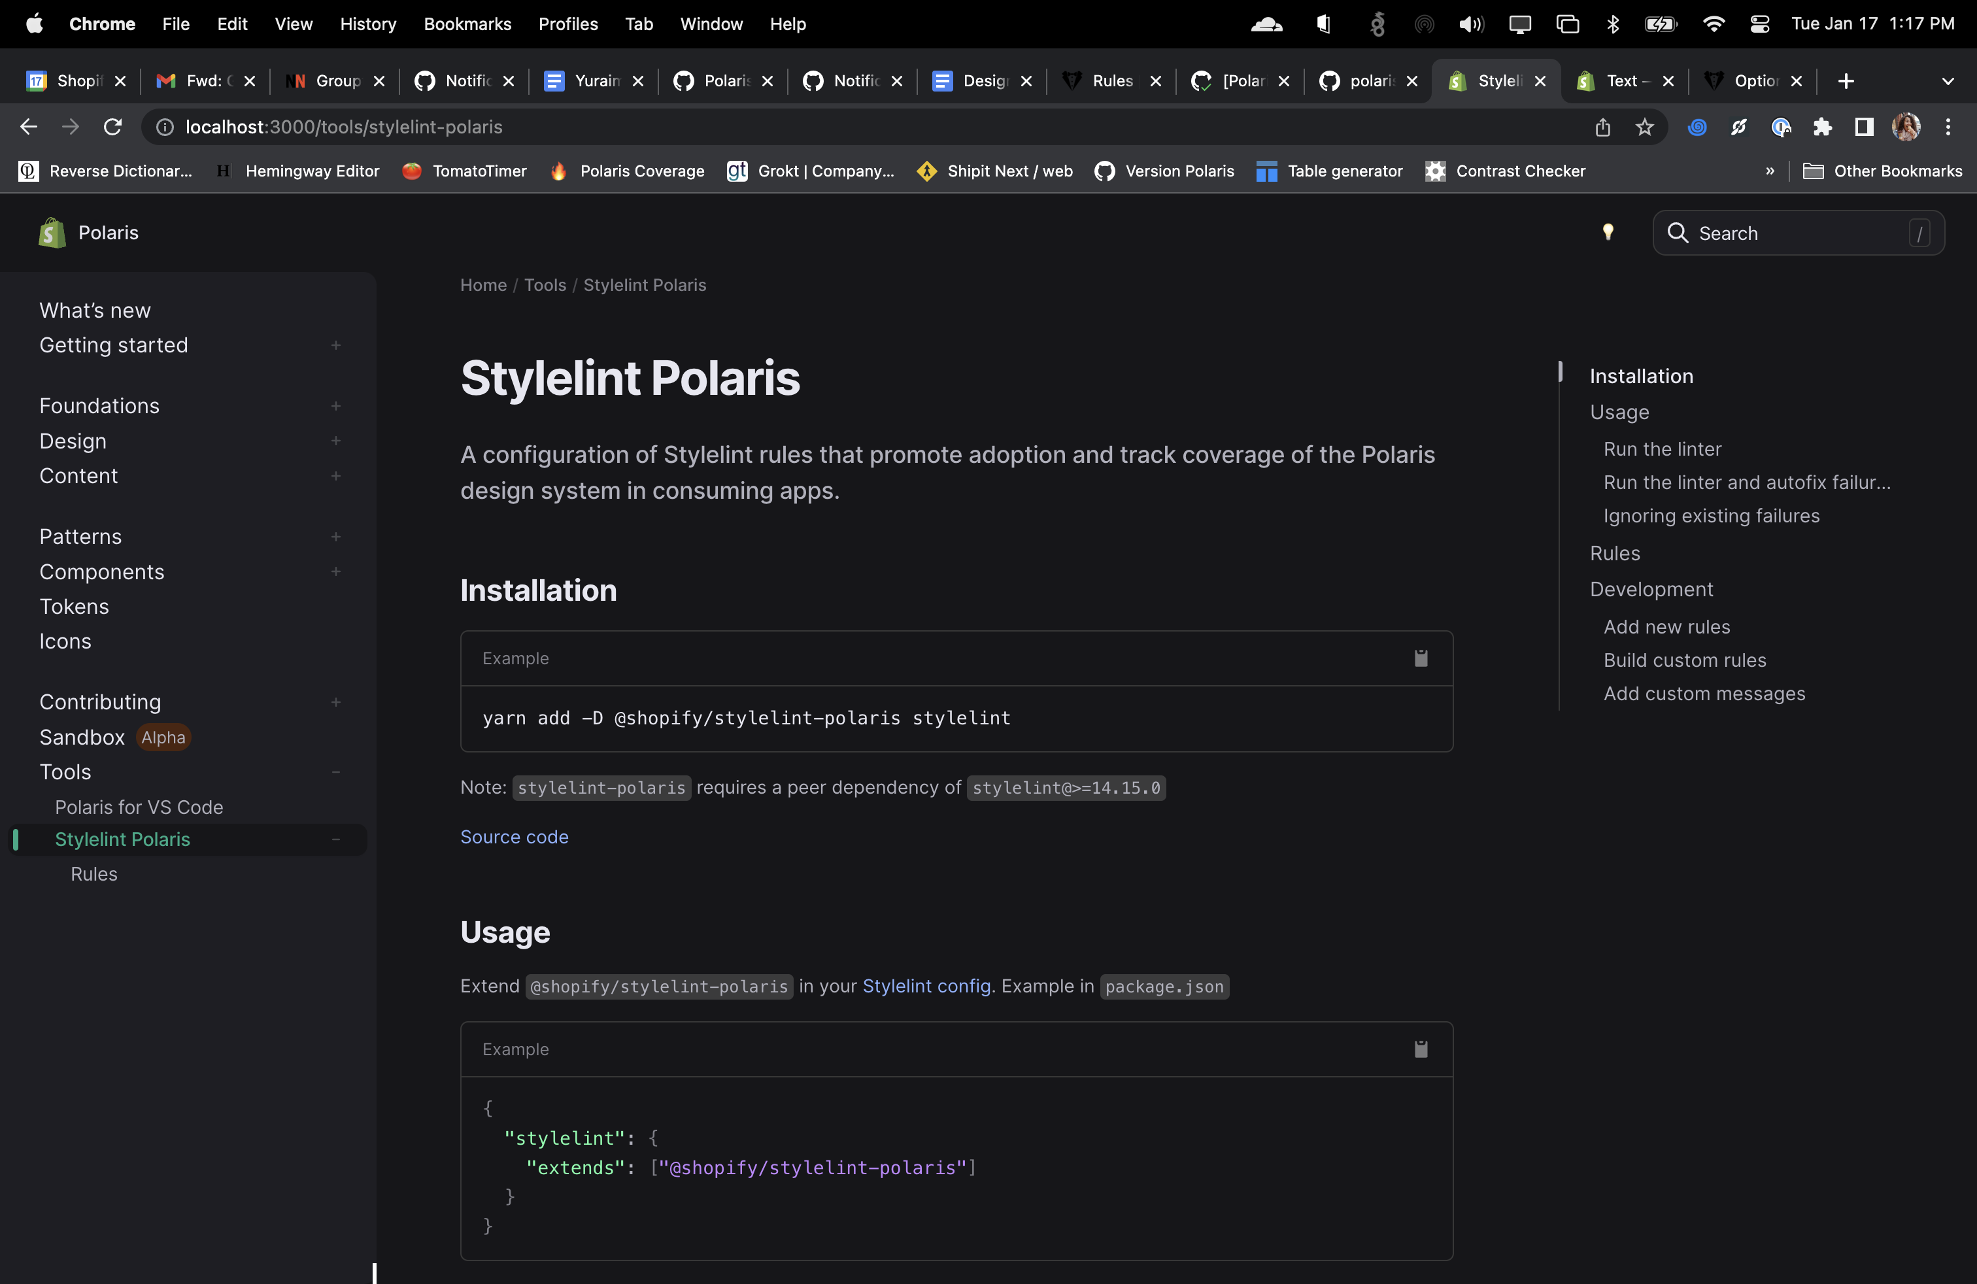Expand the Getting started section

[x=335, y=345]
